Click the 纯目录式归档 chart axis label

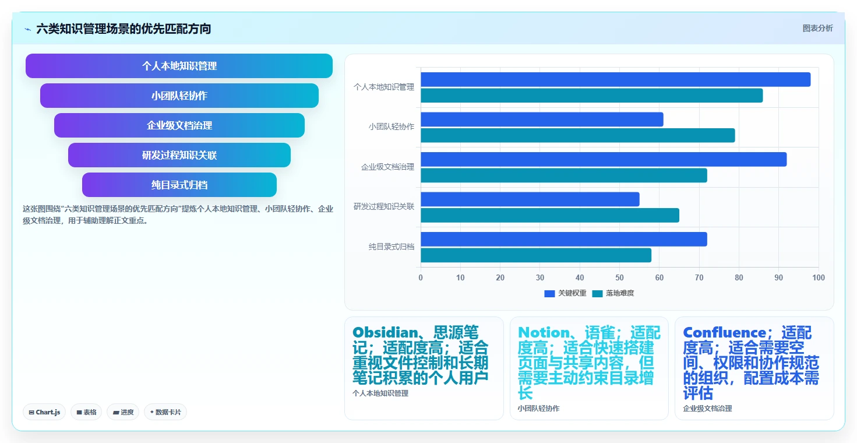pyautogui.click(x=392, y=247)
